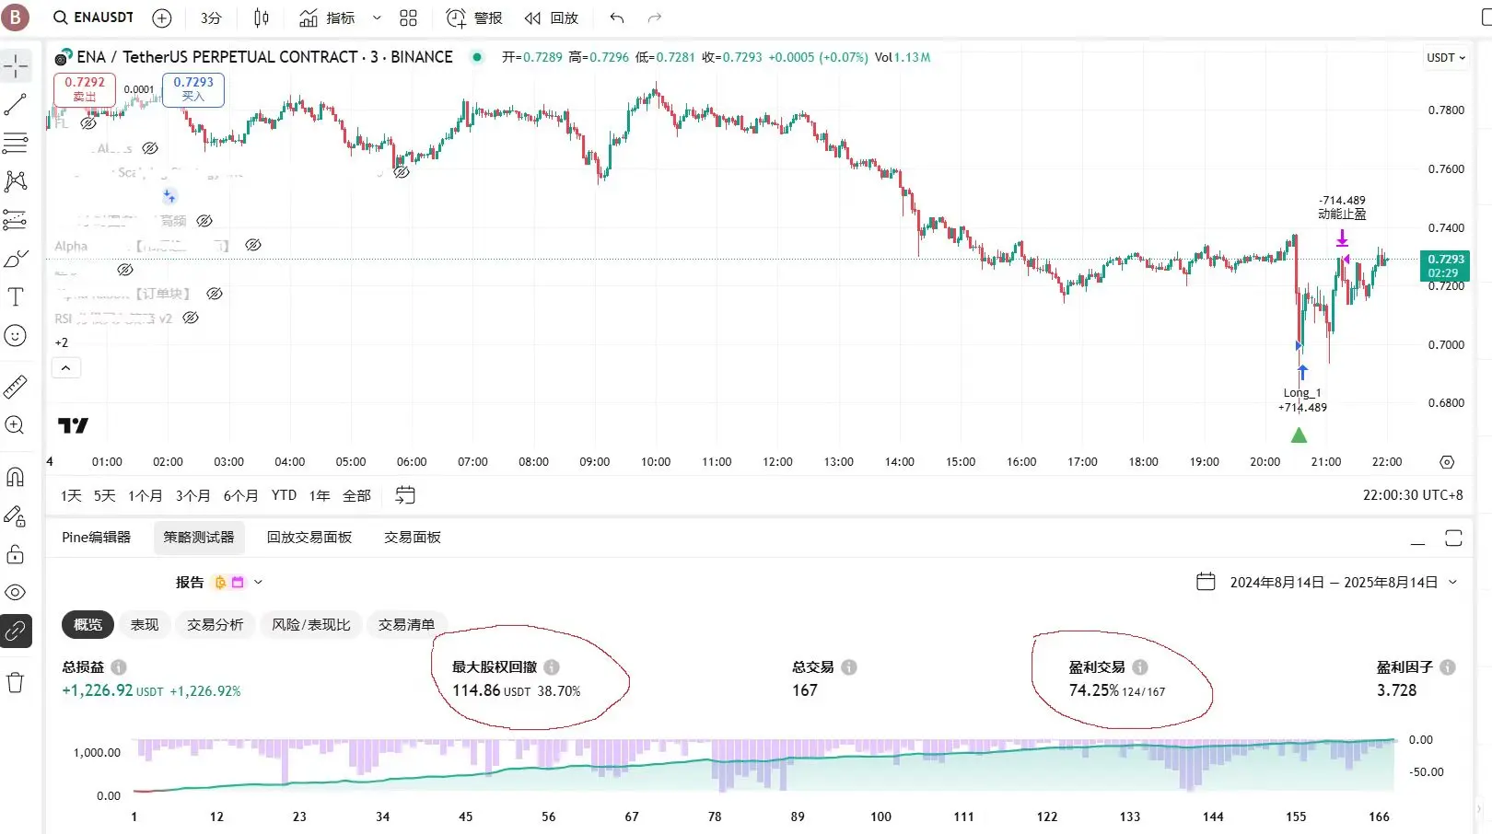Open the 交易面板 tab
The image size is (1492, 834).
tap(413, 537)
